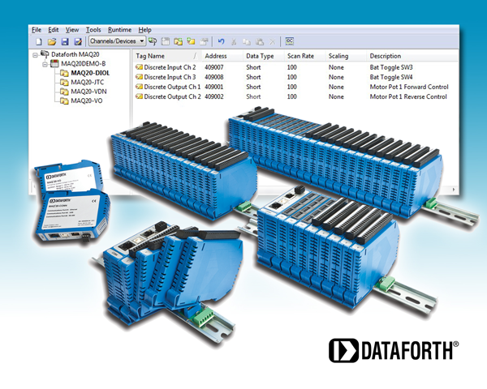The image size is (487, 389).
Task: Collapse the Dataforth MAQ20 tree node
Action: point(35,55)
